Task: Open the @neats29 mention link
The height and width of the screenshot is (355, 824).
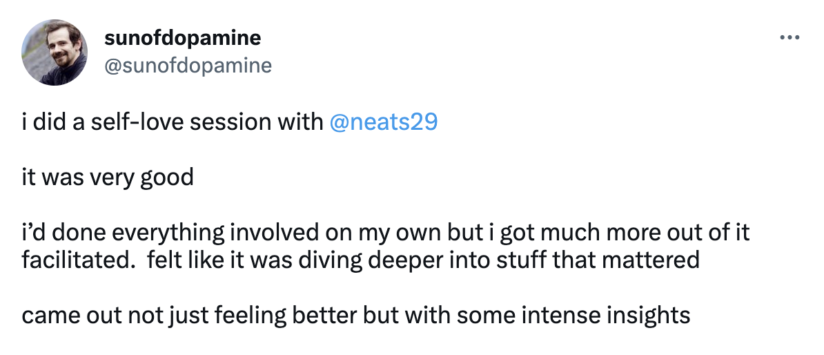Action: [x=383, y=122]
